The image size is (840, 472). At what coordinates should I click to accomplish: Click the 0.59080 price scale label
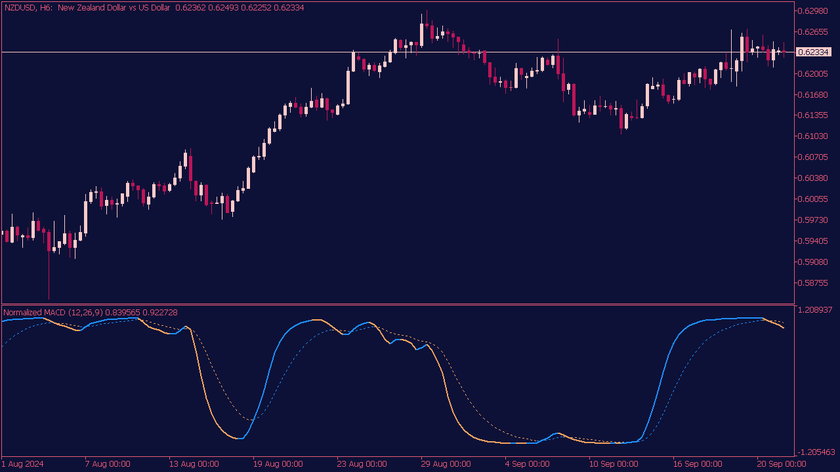click(812, 262)
